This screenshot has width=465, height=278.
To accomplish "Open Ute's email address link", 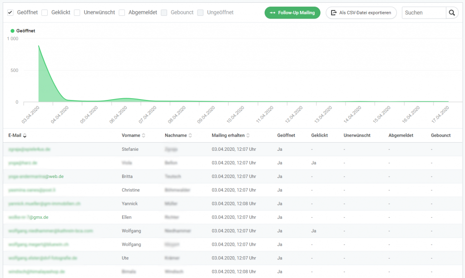I will (43, 258).
